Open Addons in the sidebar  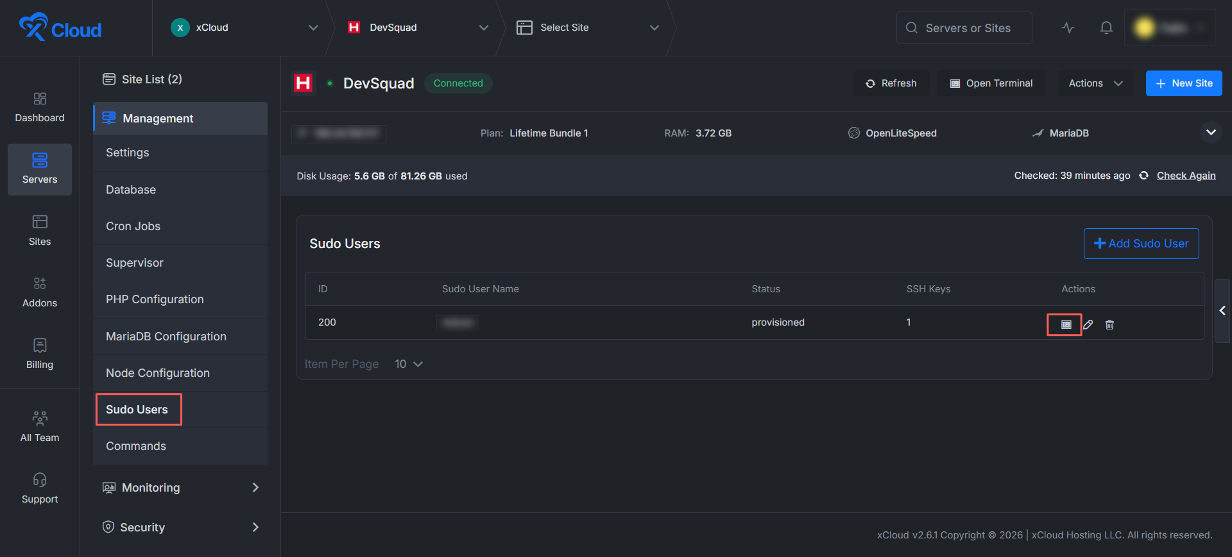click(40, 292)
